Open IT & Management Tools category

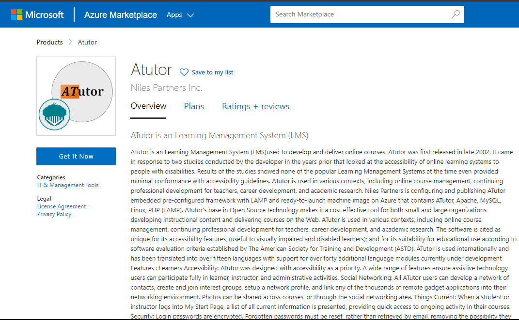68,185
